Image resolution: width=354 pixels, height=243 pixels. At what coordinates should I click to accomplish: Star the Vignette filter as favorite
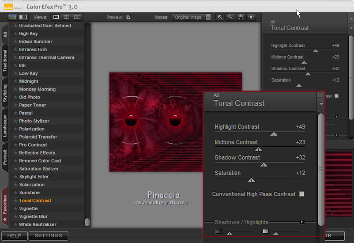[15, 209]
